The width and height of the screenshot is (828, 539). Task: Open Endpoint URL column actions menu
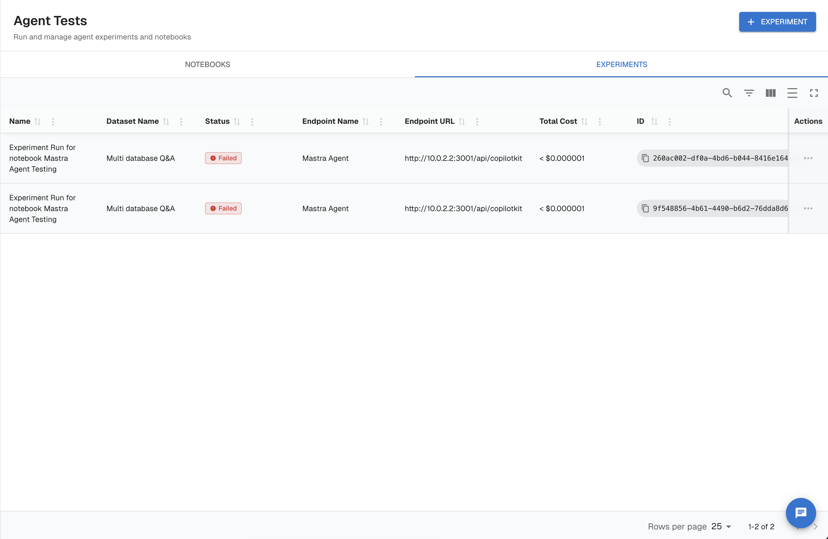pos(477,122)
